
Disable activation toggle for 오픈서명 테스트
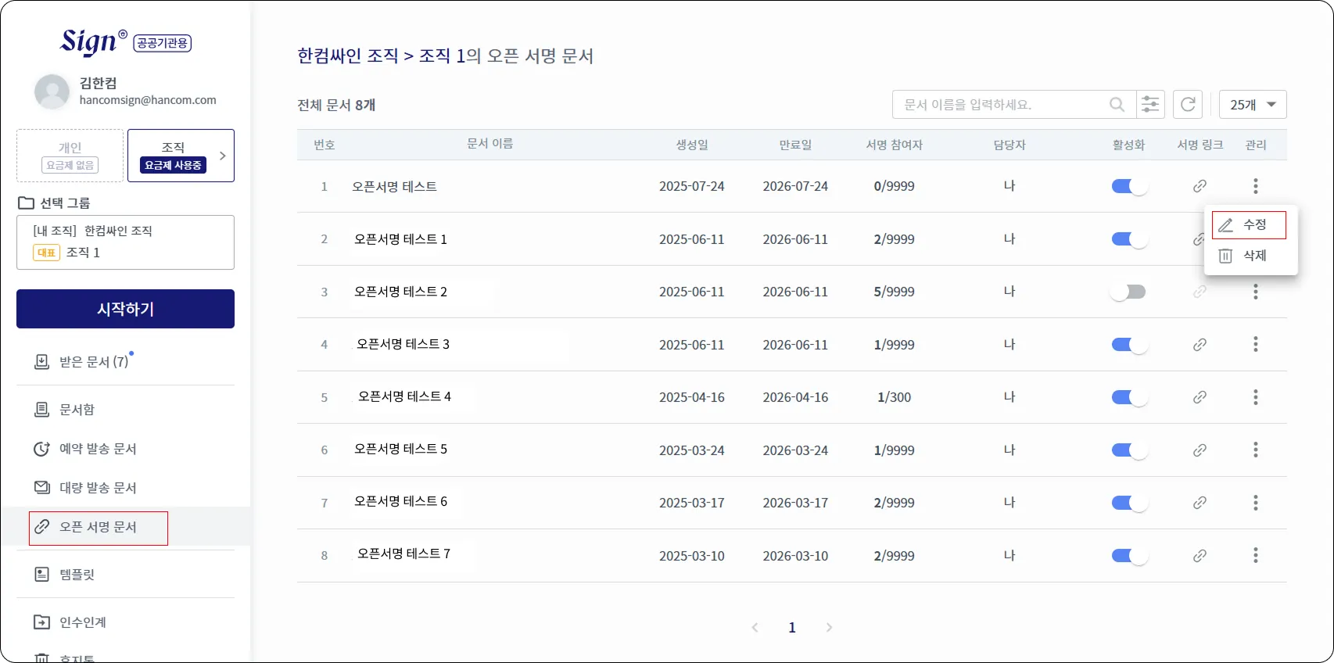point(1128,186)
